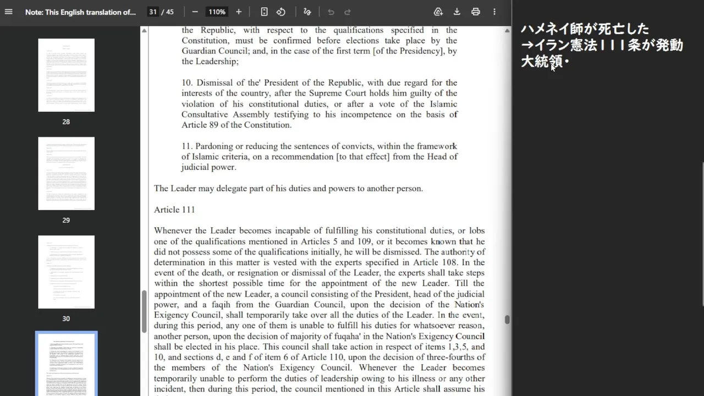The width and height of the screenshot is (704, 396).
Task: Open page 29 thumbnail
Action: [66, 173]
